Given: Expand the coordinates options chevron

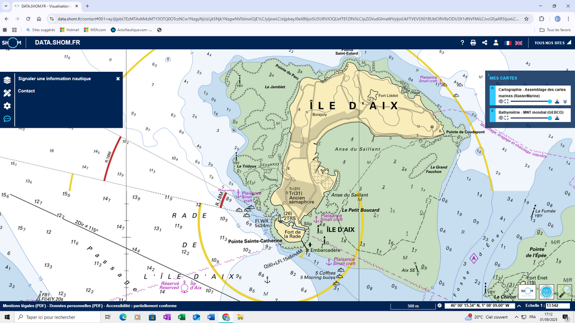Looking at the screenshot, I should (519, 306).
